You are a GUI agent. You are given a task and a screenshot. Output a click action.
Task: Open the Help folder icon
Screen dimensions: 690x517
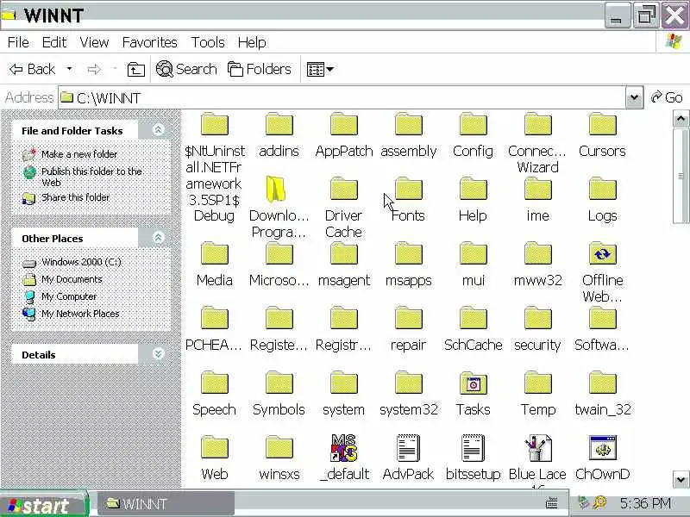(x=473, y=189)
